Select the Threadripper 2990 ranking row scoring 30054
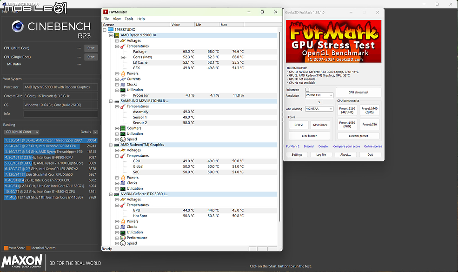 click(x=50, y=140)
